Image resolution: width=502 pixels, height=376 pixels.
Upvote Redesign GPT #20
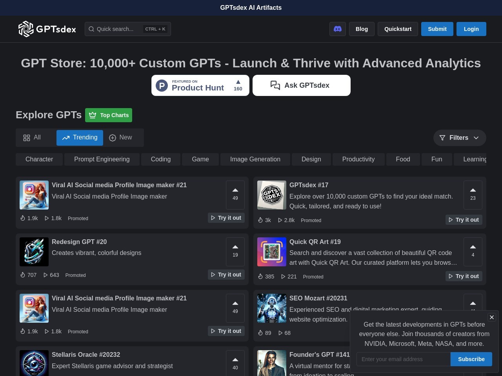coord(235,252)
